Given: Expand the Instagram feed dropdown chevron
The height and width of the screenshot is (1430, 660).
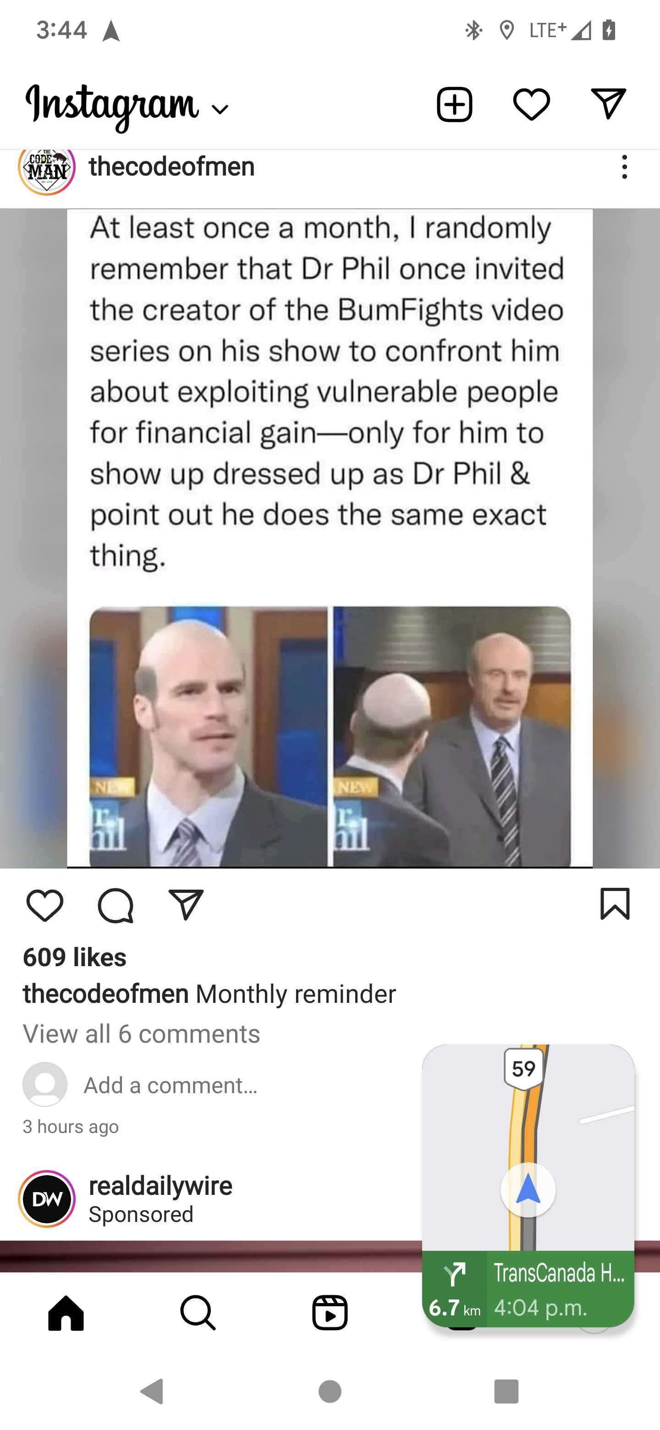Looking at the screenshot, I should pos(220,110).
